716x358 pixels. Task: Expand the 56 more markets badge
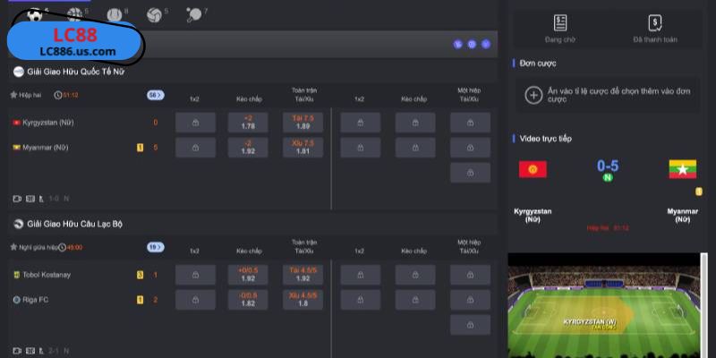(155, 95)
